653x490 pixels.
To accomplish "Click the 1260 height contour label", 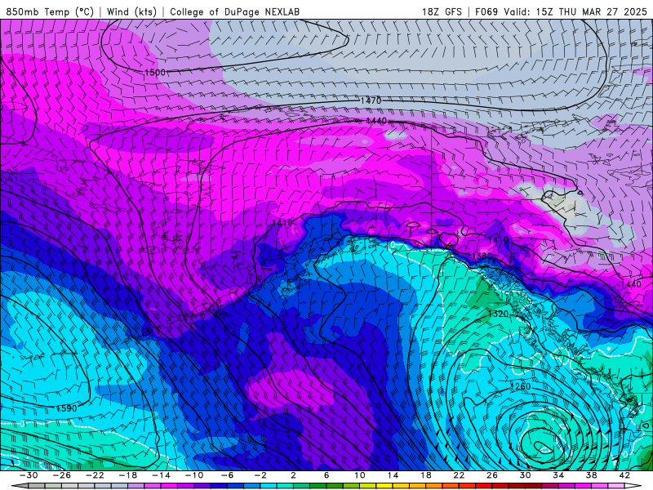I will point(520,386).
